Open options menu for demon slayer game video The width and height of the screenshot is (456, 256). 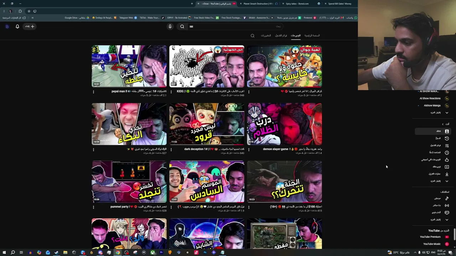[x=249, y=150]
